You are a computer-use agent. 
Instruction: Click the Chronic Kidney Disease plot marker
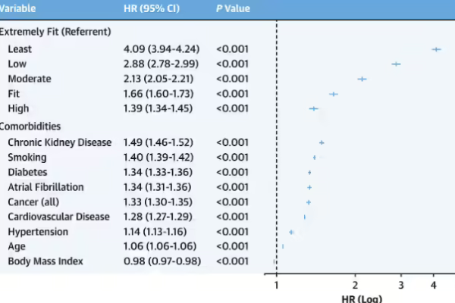tap(322, 142)
